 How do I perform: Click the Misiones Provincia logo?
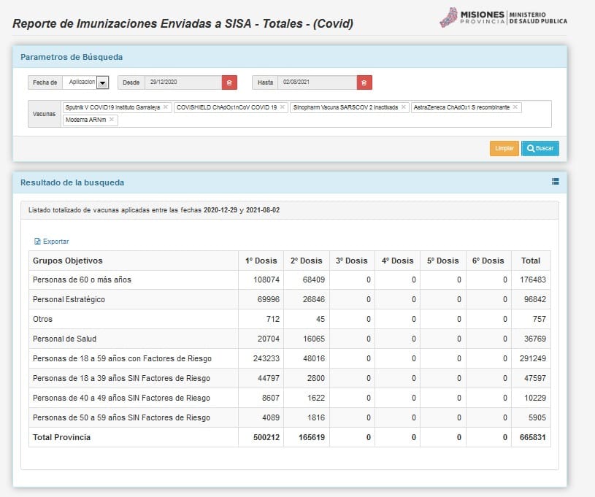tap(503, 17)
